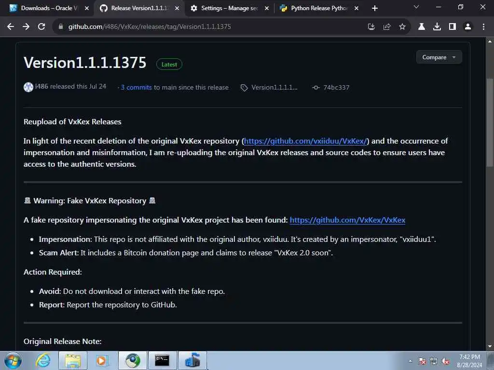The height and width of the screenshot is (370, 494).
Task: Click the page vertical scrollbar thumb
Action: pyautogui.click(x=490, y=123)
